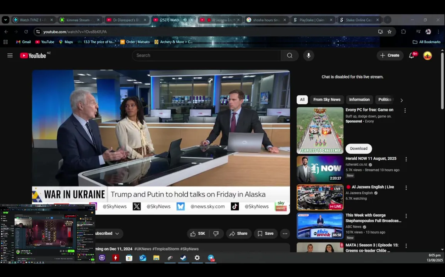The height and width of the screenshot is (277, 445).
Task: Open the Maps bookmark
Action: tap(66, 42)
